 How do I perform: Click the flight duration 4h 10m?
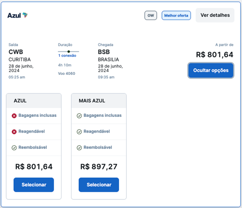65,65
